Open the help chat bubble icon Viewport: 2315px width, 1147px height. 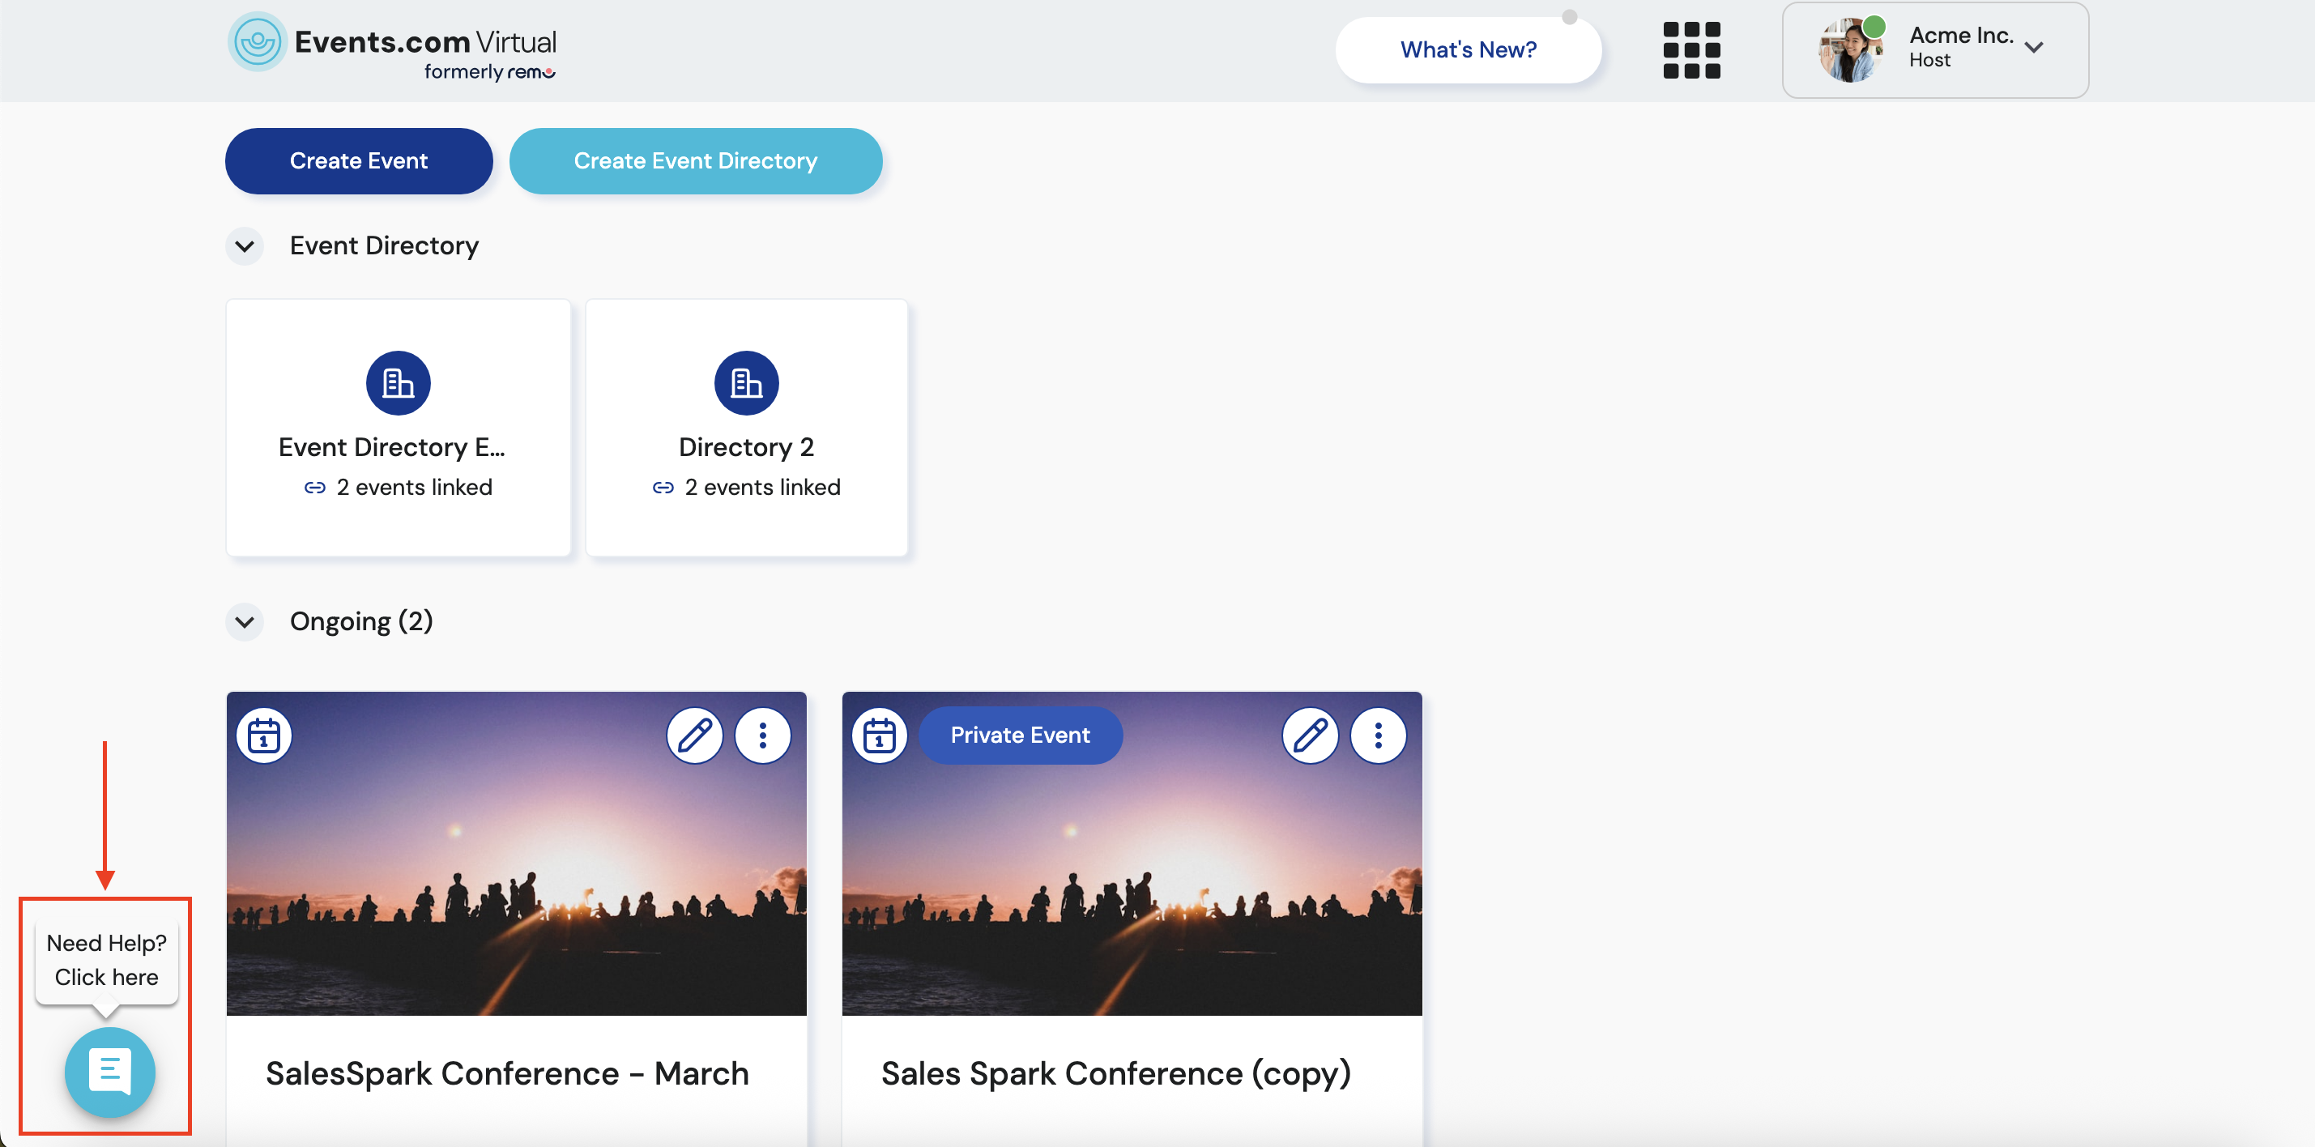click(x=109, y=1072)
